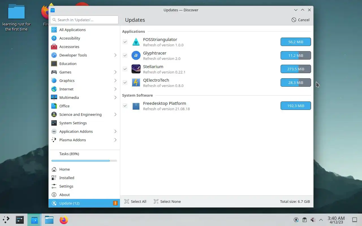
Task: Click the Stellarium app icon
Action: 136,69
